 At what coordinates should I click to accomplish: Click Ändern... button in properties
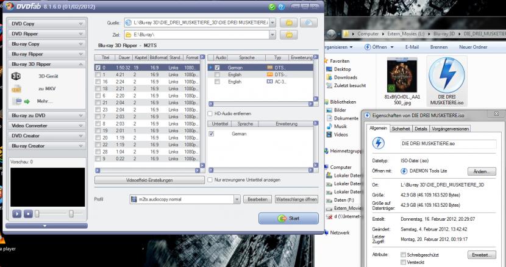pos(482,171)
